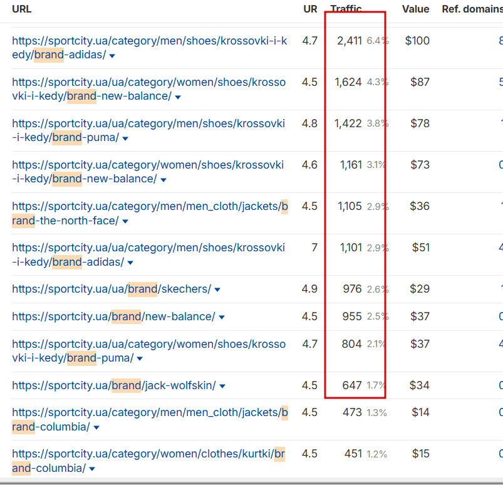The width and height of the screenshot is (503, 485).
Task: Select the UR value 4.6
Action: (309, 165)
